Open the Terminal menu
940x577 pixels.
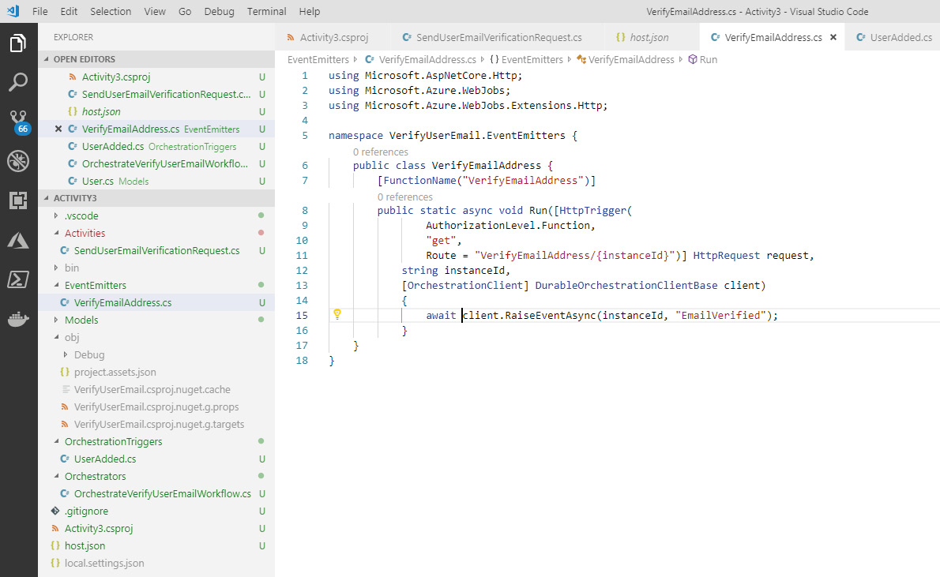[267, 11]
